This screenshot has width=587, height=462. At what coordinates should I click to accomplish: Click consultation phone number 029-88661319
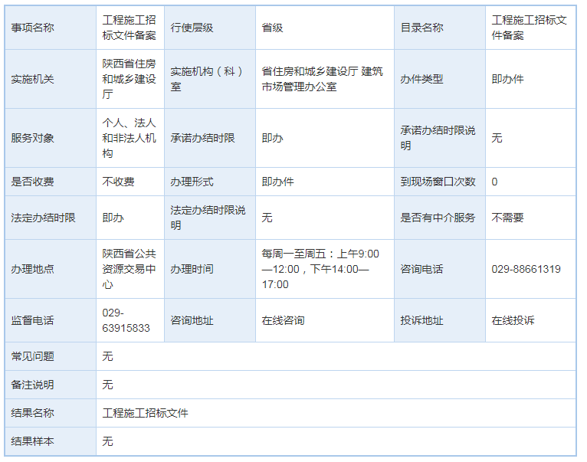click(x=526, y=269)
